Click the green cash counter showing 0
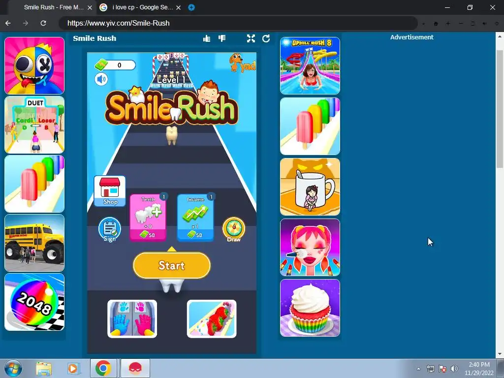The width and height of the screenshot is (504, 378). (x=115, y=65)
